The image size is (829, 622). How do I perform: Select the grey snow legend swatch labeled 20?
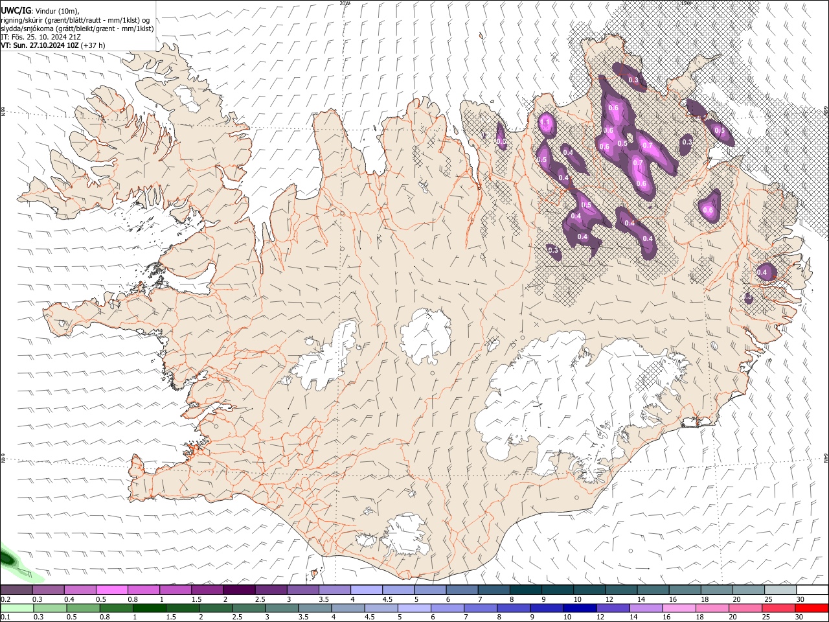(x=748, y=590)
